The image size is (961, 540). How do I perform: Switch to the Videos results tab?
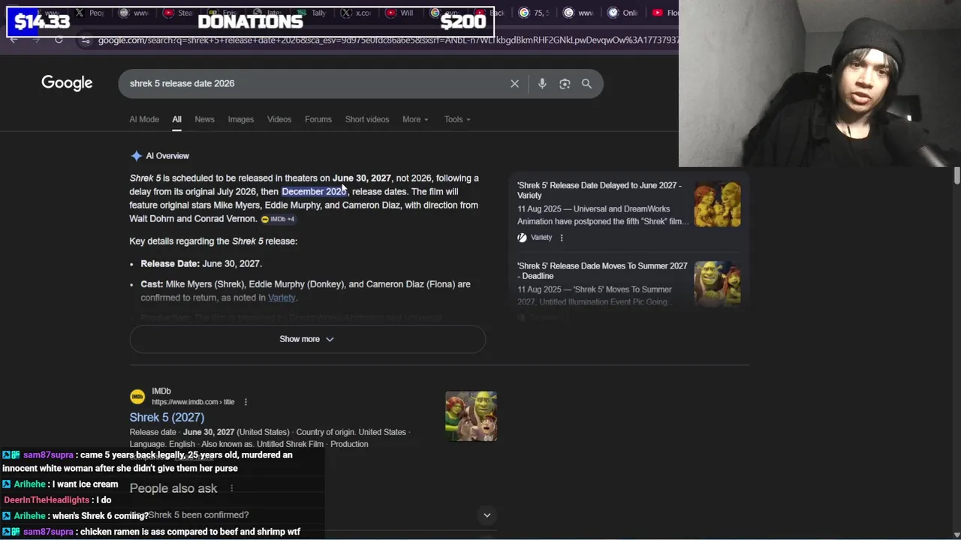coord(279,119)
